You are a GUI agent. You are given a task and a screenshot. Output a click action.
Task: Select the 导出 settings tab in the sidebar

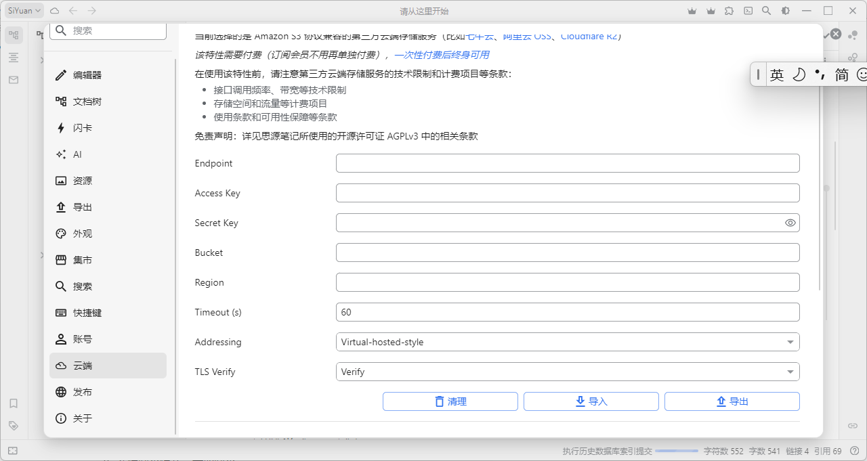tap(108, 207)
